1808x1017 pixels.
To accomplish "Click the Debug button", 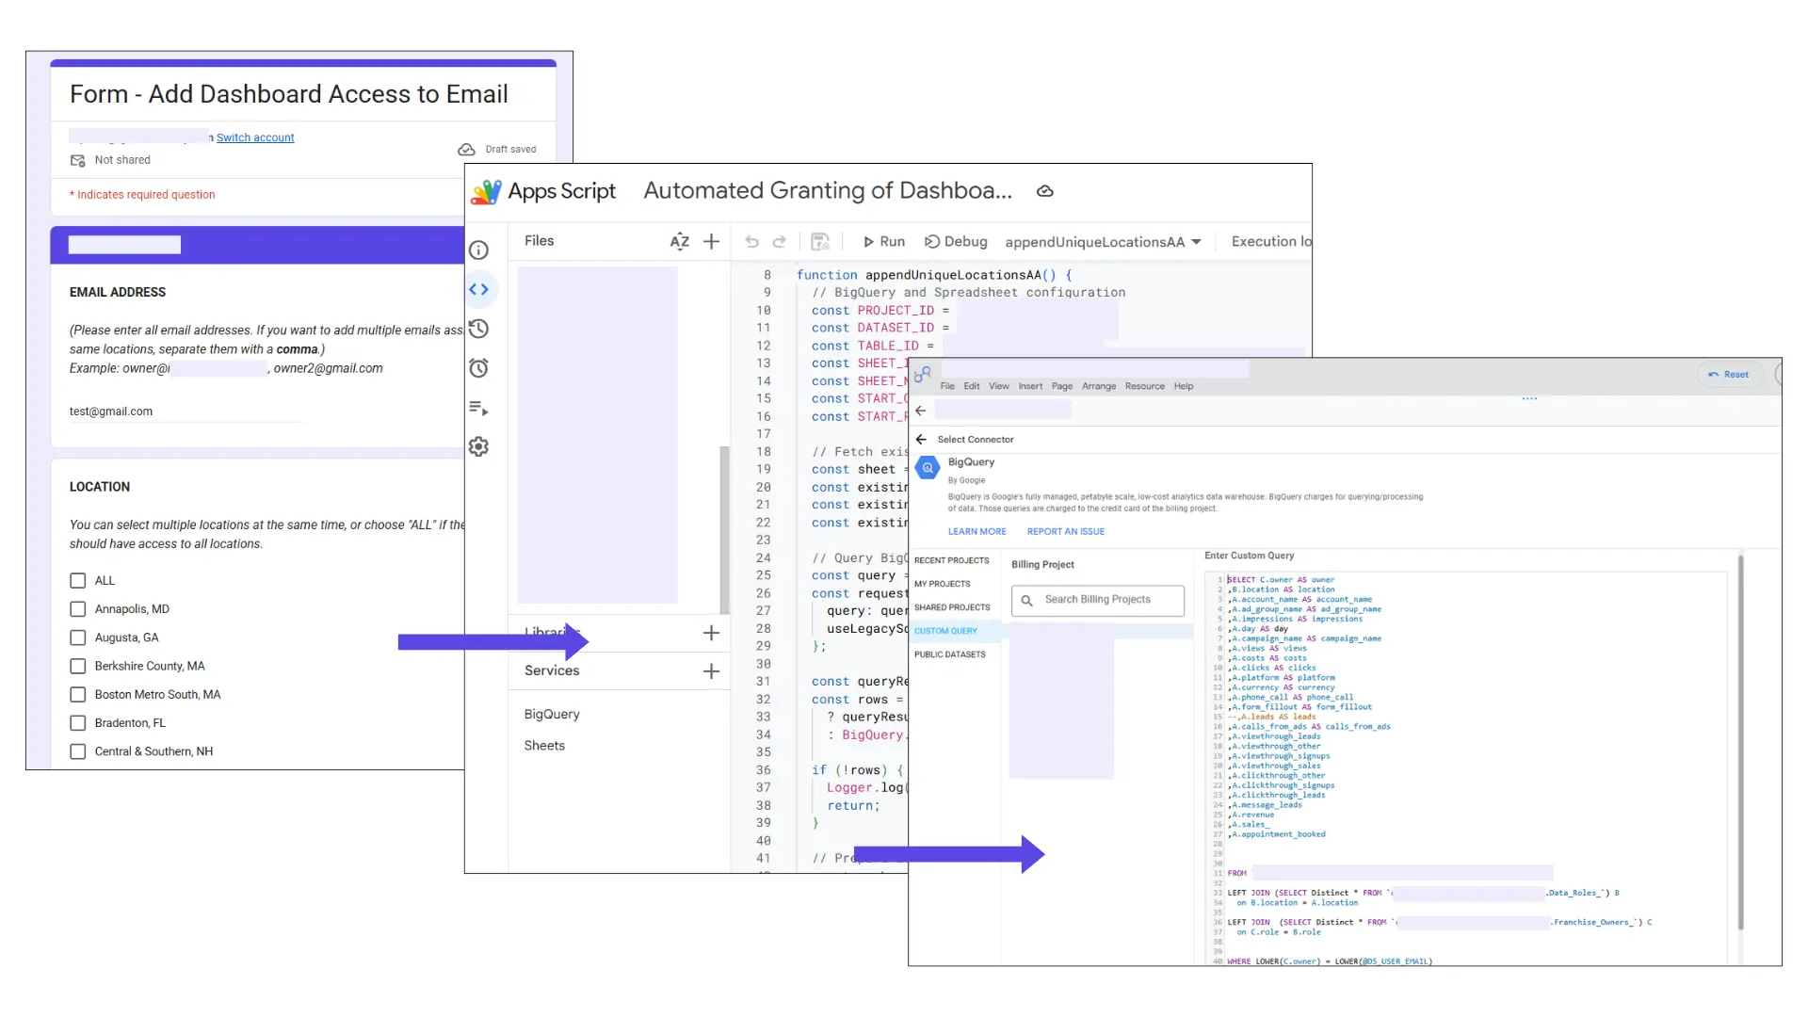I will click(x=956, y=242).
